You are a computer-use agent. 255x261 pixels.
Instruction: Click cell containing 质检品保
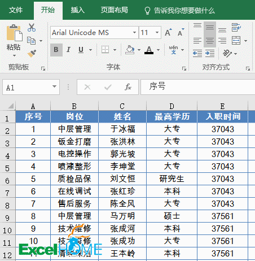[74, 179]
